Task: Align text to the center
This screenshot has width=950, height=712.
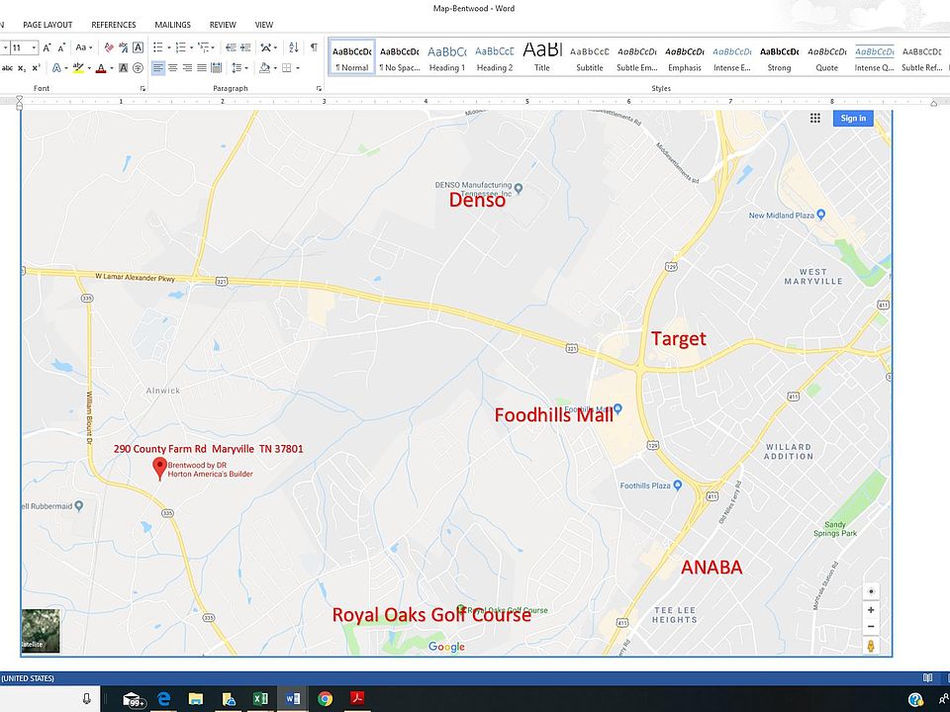Action: click(x=172, y=68)
